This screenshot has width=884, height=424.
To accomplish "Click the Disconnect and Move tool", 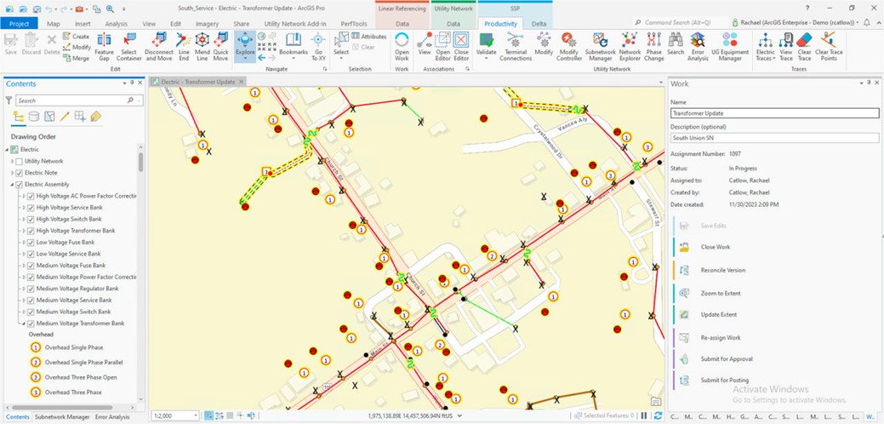I will [159, 44].
